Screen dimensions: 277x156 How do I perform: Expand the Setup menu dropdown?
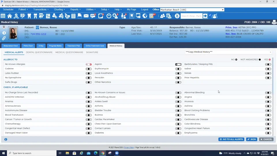[105, 9]
